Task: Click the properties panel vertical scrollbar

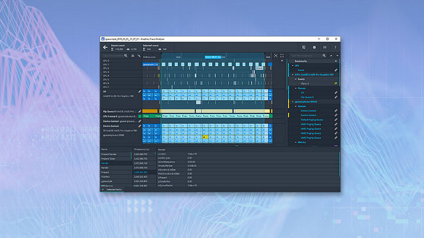Action: 339,165
